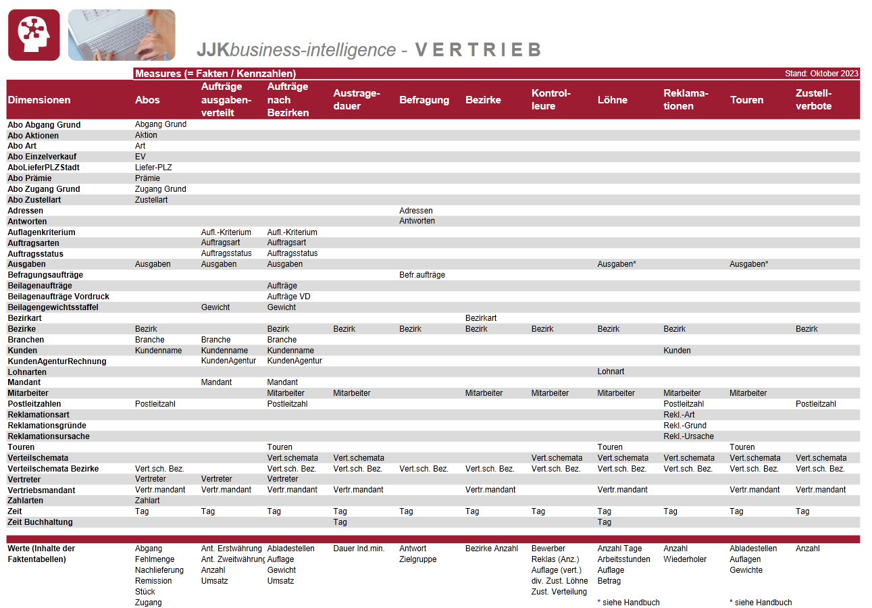Click the 'Auftragsstatus' row label
Screen dimensions: 872x608
point(35,254)
